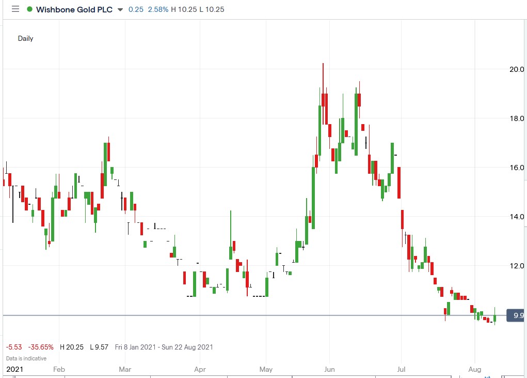Open the hamburger menu icon
Viewport: 527px width, 378px height.
pos(15,9)
